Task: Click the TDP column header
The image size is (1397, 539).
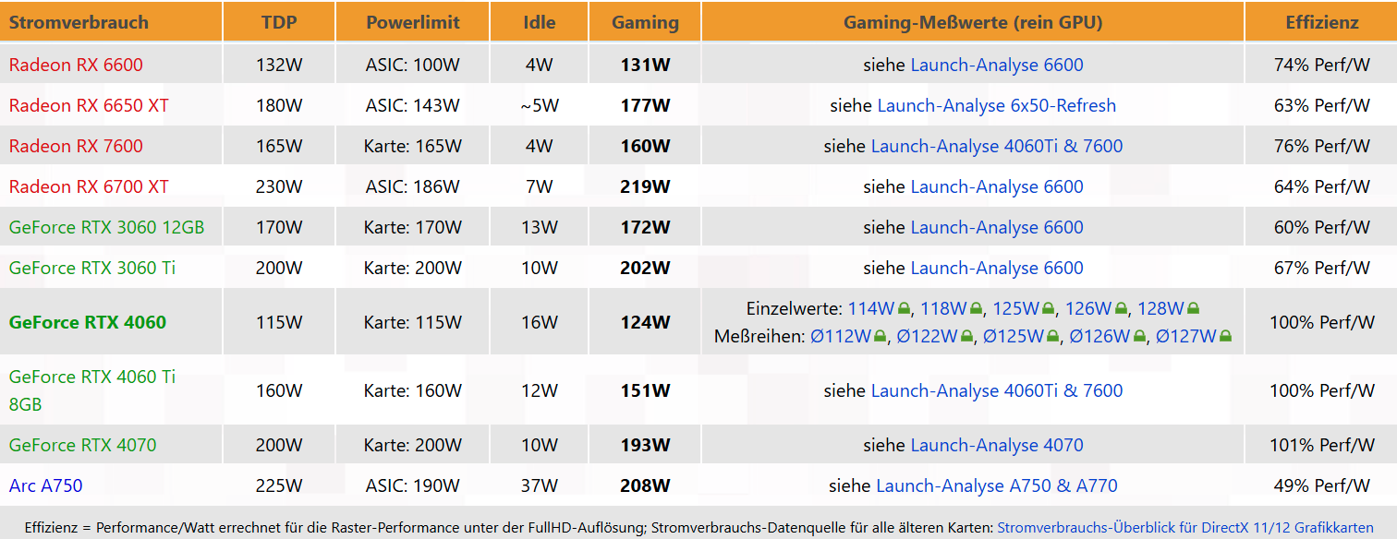Action: 279,22
